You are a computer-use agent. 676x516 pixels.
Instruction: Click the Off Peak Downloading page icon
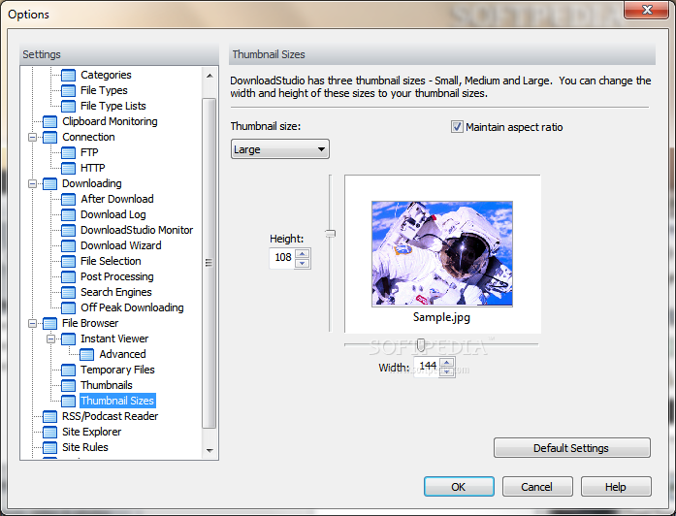pyautogui.click(x=68, y=307)
